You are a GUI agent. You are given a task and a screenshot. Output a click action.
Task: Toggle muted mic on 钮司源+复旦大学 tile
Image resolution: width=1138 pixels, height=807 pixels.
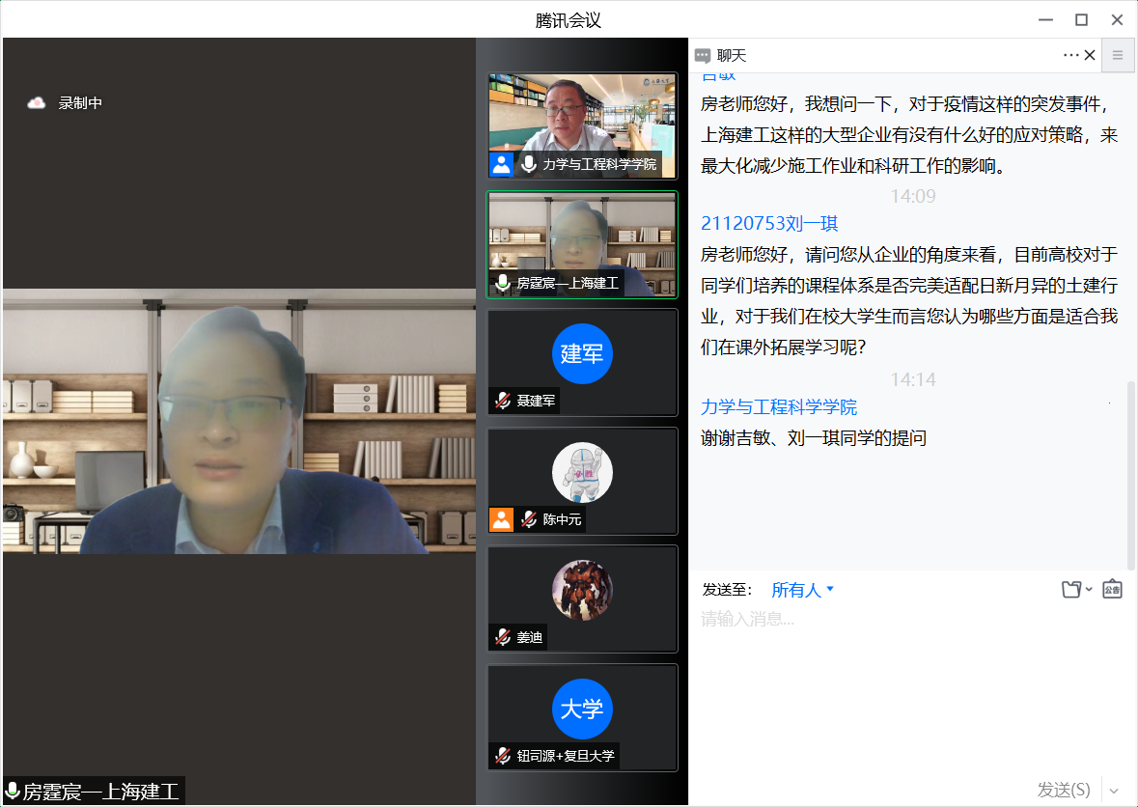[x=503, y=756]
